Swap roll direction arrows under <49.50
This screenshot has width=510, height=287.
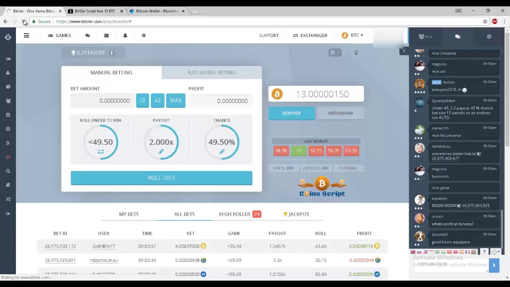(100, 152)
